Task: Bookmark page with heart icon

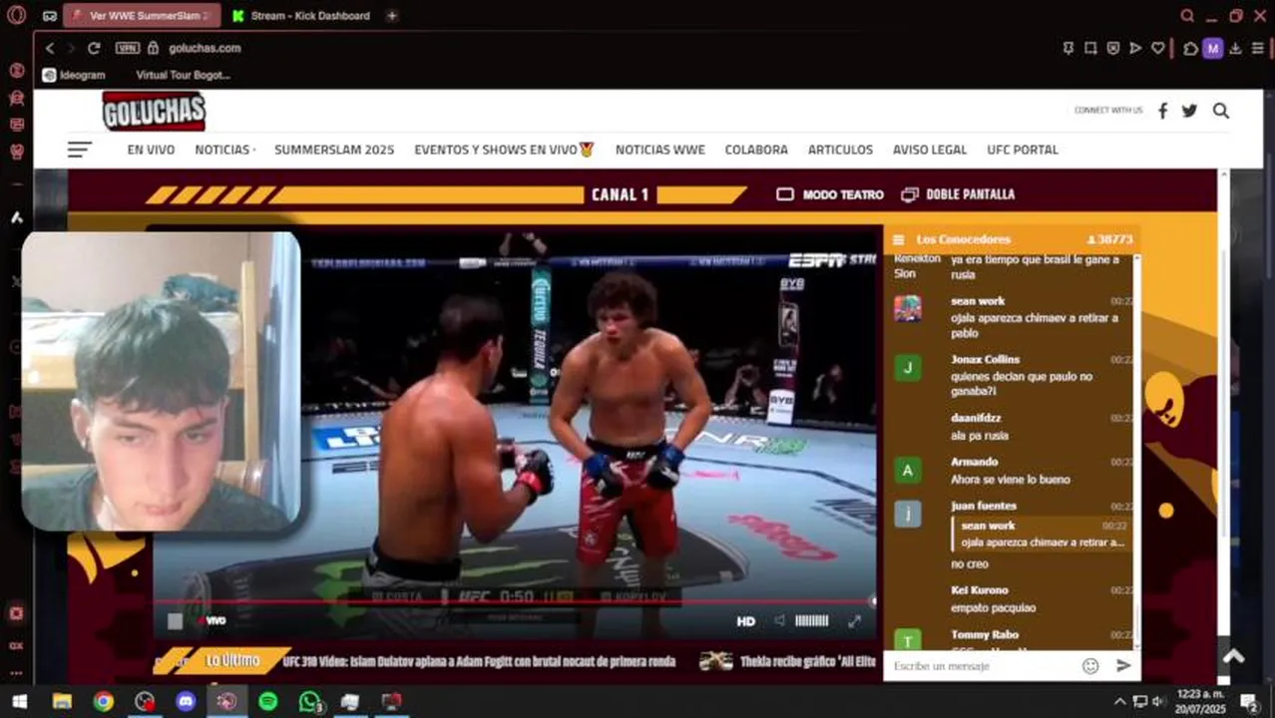Action: [x=1158, y=48]
